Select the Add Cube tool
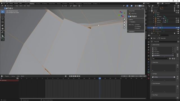 click(3, 40)
